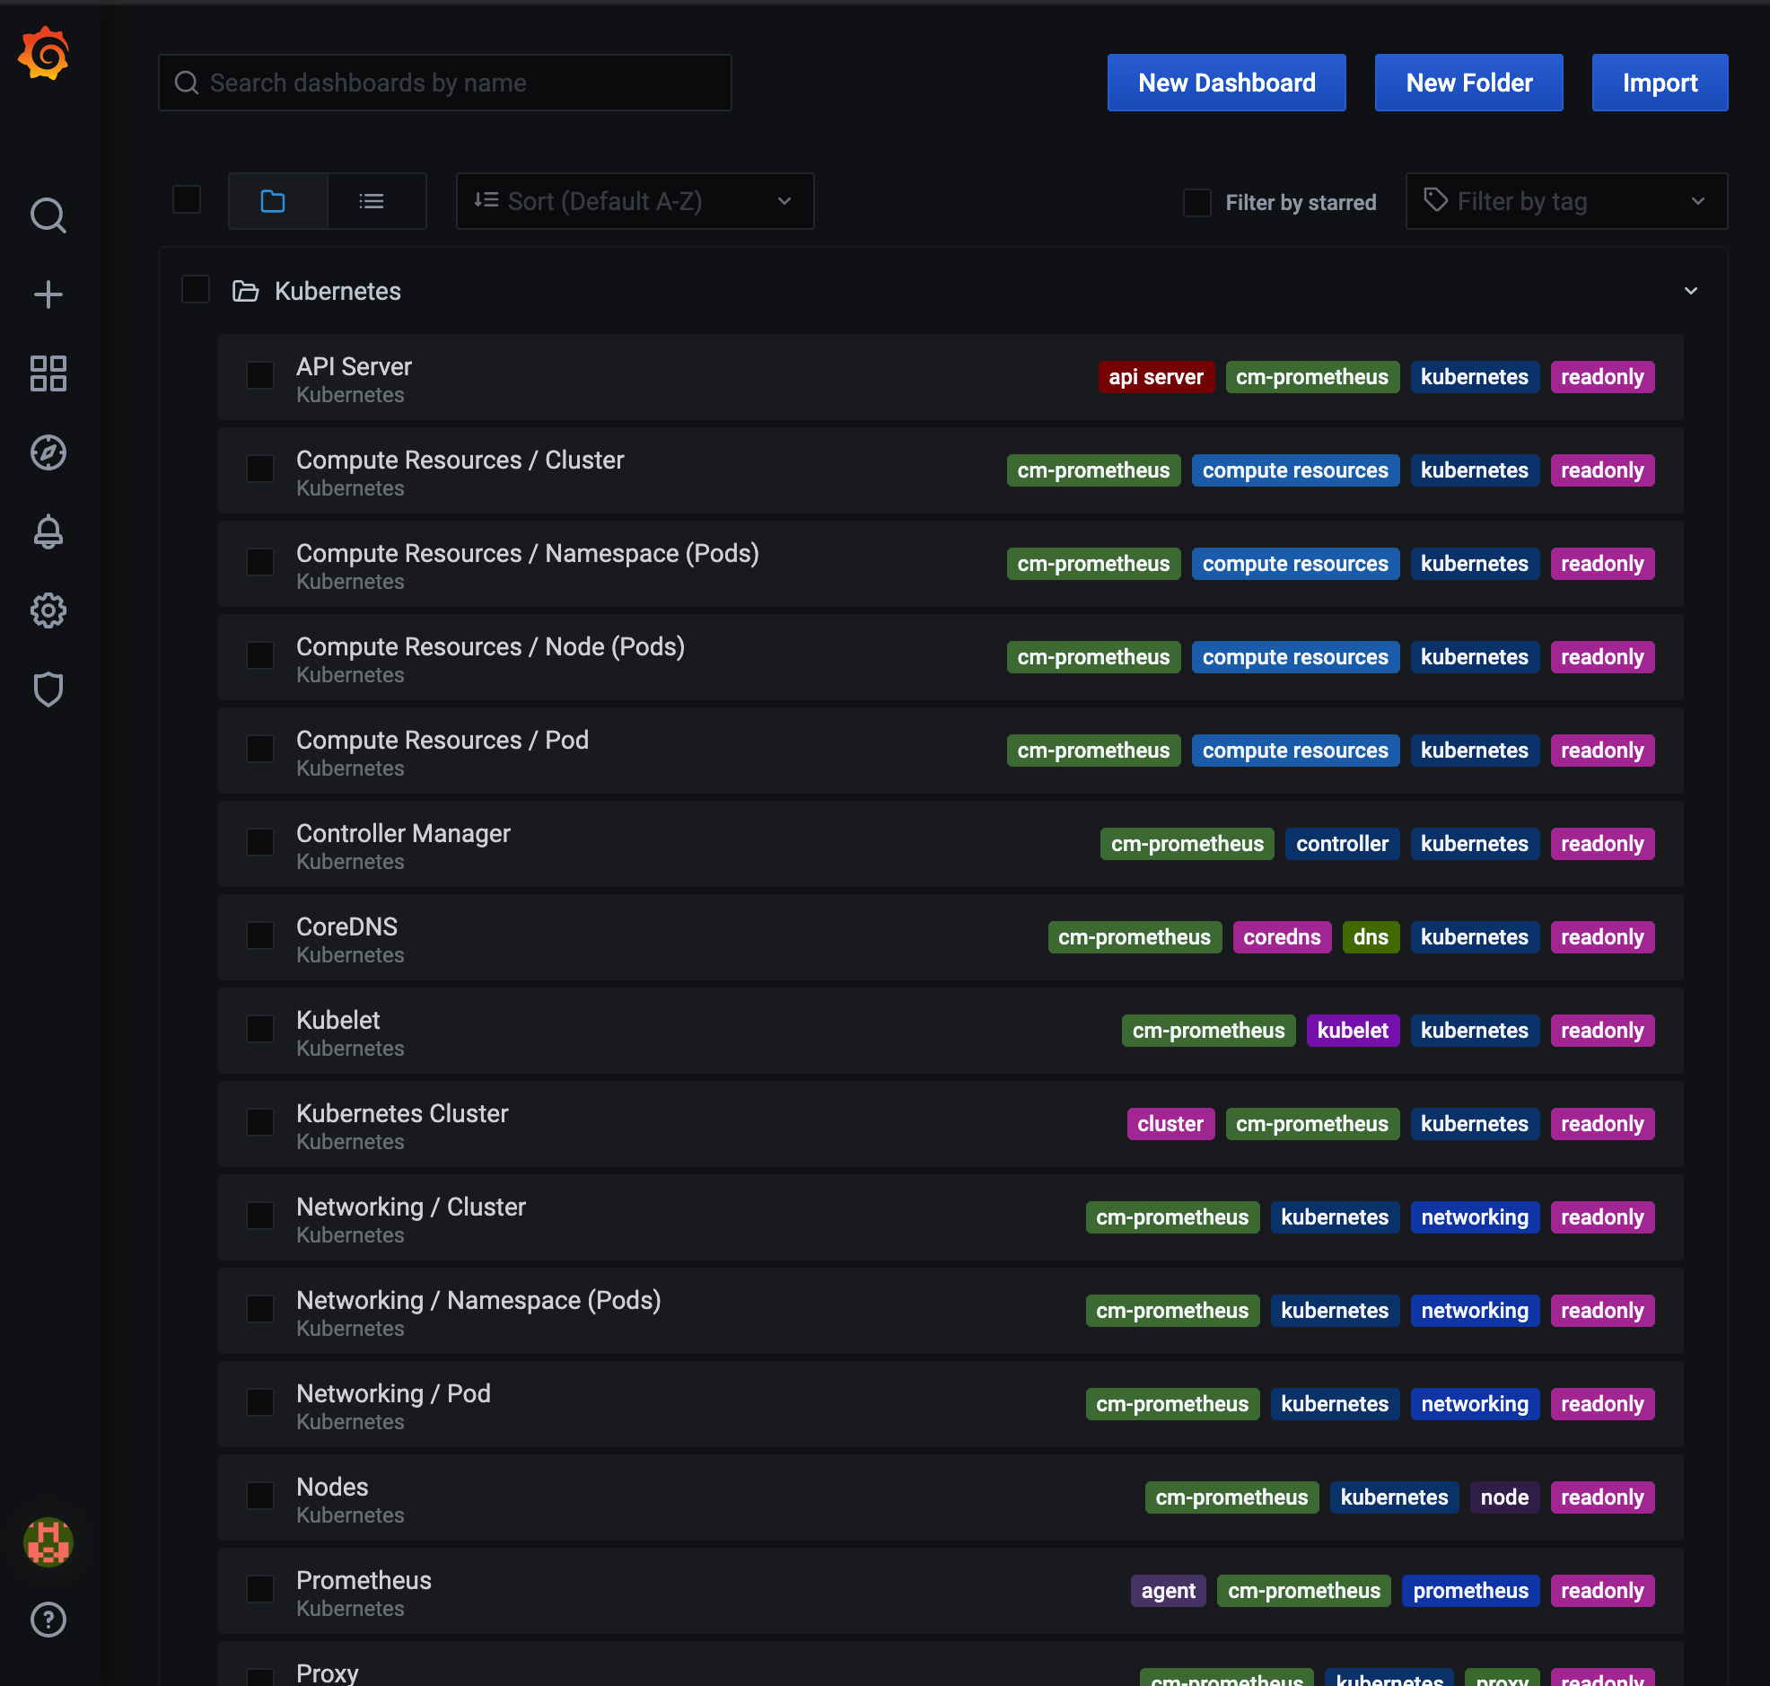Open the Kubernetes folder title
Image resolution: width=1770 pixels, height=1686 pixels.
tap(337, 291)
